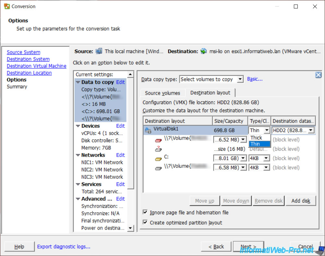
Task: Open the HDD2 destination datastore dropdown
Action: pyautogui.click(x=311, y=130)
